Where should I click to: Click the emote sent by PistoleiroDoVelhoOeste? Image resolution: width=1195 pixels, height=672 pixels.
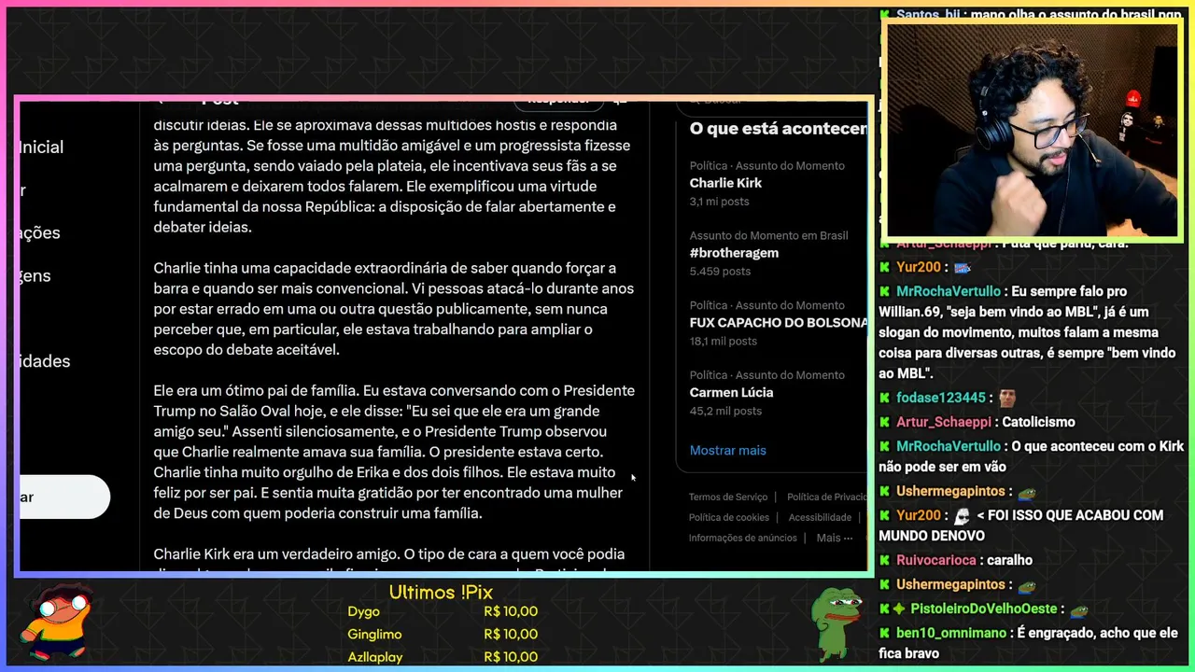click(1079, 609)
